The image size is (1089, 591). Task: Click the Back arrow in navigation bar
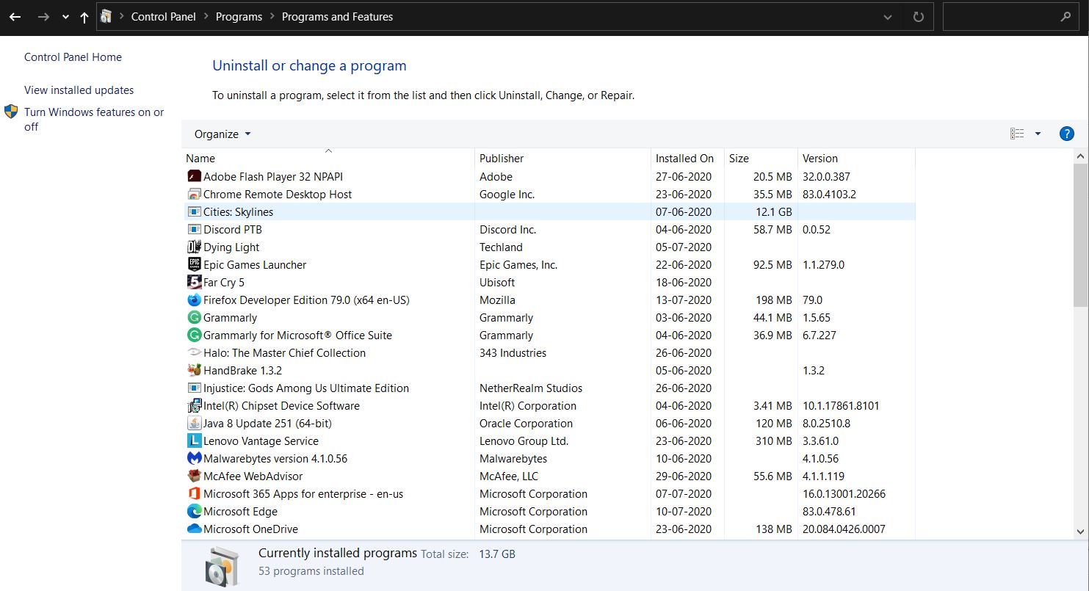coord(15,16)
